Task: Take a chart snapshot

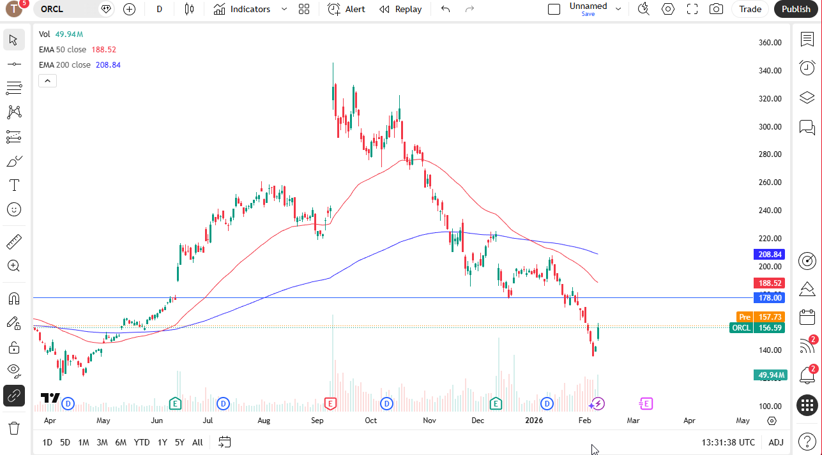Action: [717, 9]
